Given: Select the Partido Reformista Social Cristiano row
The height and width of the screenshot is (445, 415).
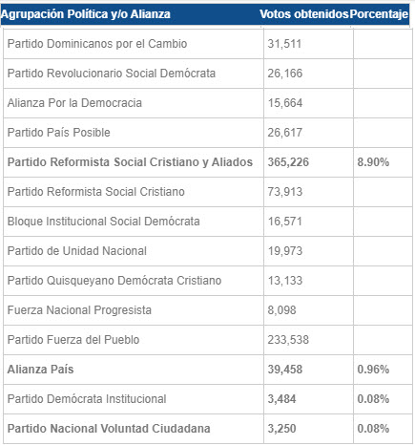Looking at the screenshot, I should pos(208,192).
